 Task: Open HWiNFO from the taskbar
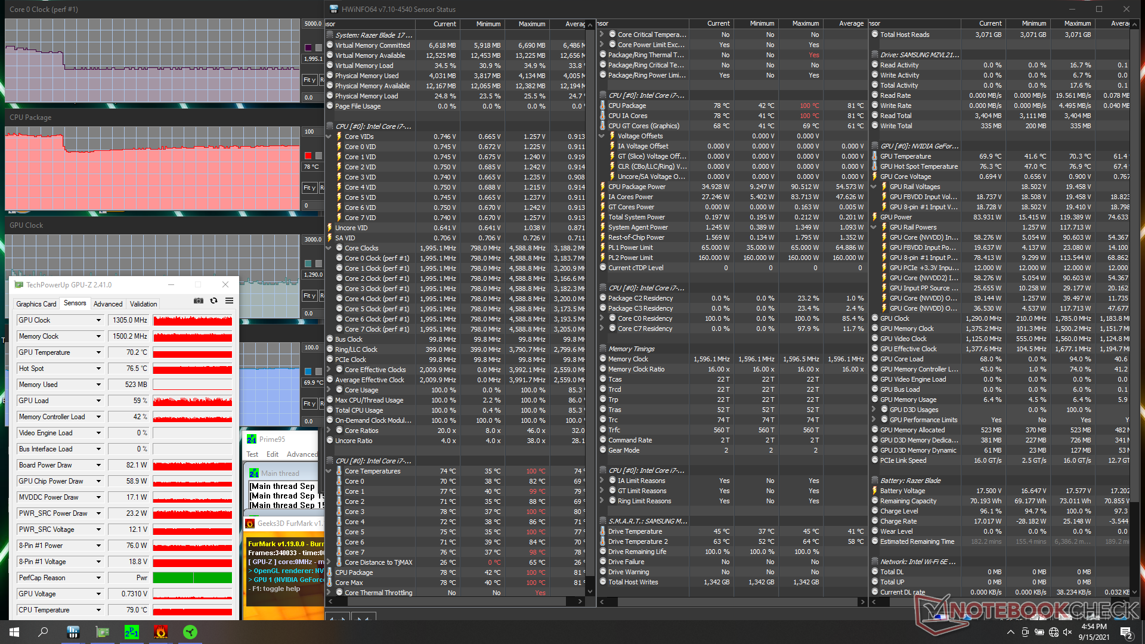click(73, 632)
